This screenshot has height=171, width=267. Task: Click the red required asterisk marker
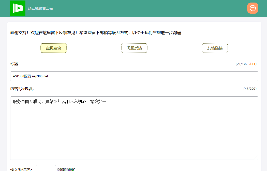tap(19, 89)
